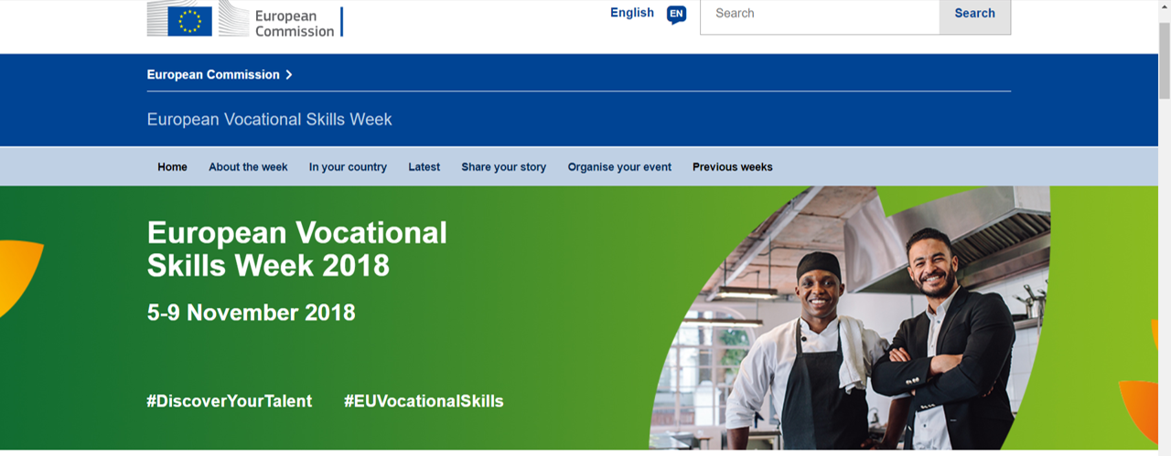Open the In your country menu
The image size is (1171, 456).
pyautogui.click(x=348, y=167)
